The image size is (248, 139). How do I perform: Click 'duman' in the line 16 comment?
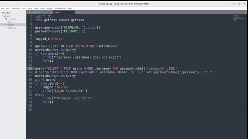(122, 72)
